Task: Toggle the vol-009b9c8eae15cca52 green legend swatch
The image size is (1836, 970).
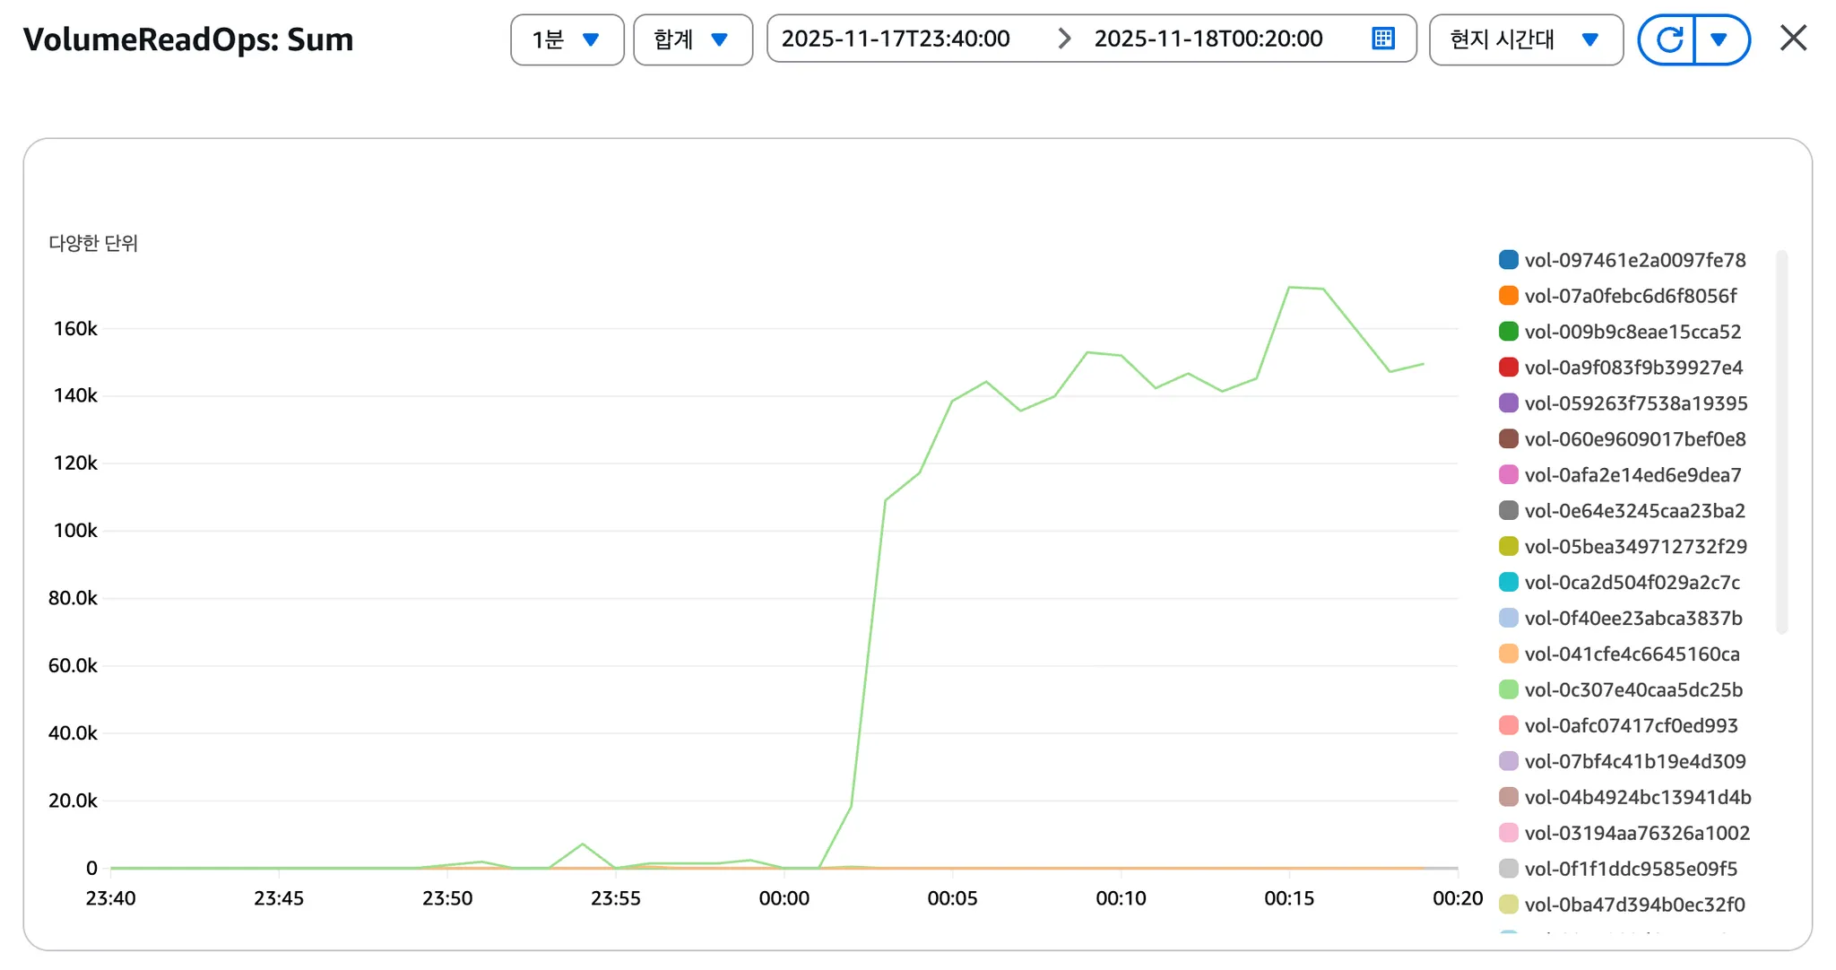Action: (x=1509, y=332)
